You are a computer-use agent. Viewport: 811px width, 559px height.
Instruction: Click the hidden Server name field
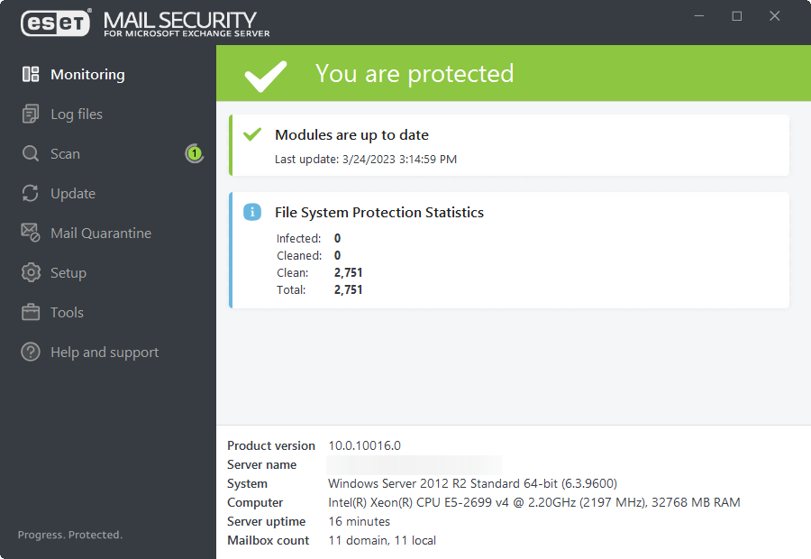tap(414, 464)
